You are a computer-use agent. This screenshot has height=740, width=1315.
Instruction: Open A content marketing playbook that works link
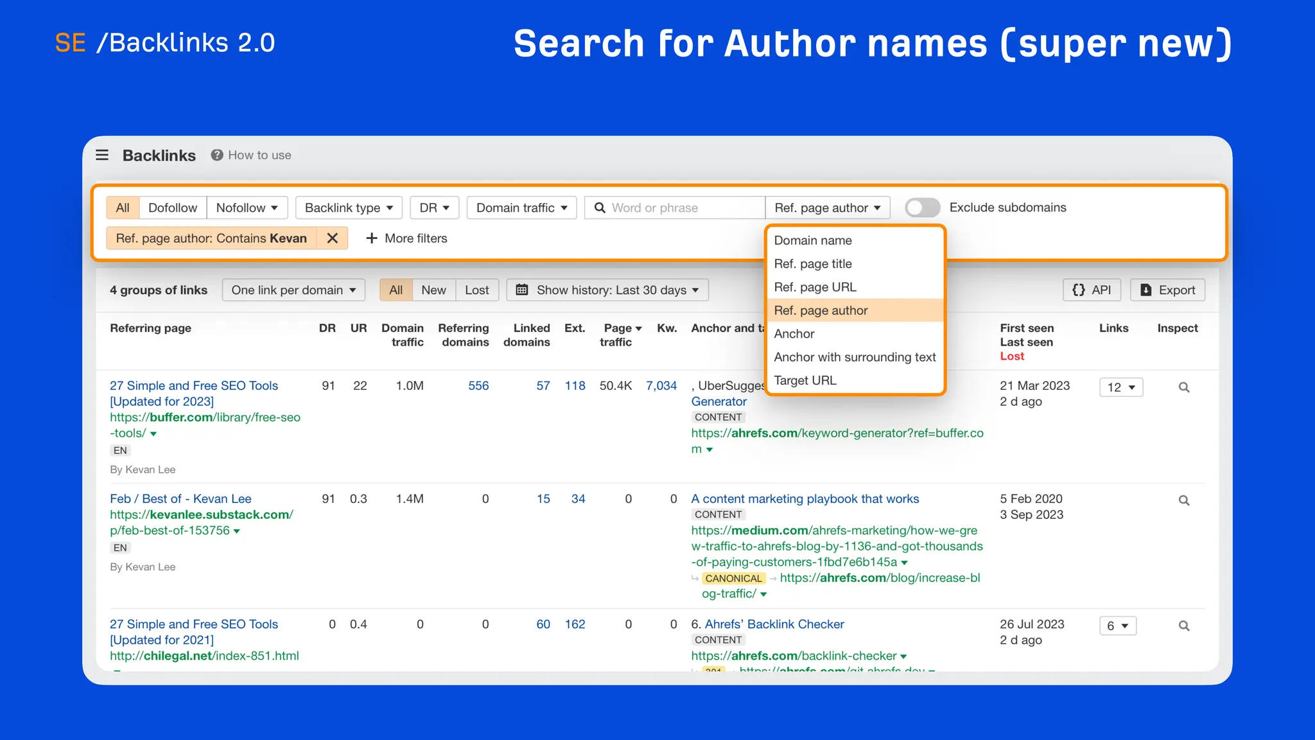805,498
